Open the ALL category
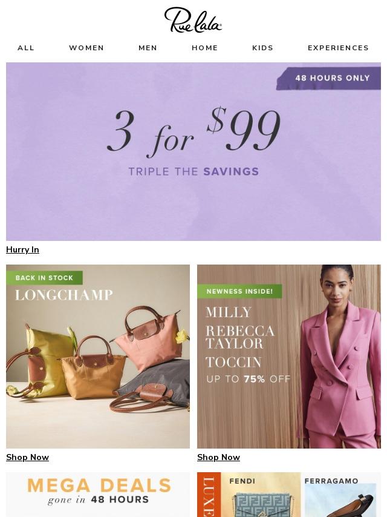This screenshot has height=517, width=387. tap(26, 48)
